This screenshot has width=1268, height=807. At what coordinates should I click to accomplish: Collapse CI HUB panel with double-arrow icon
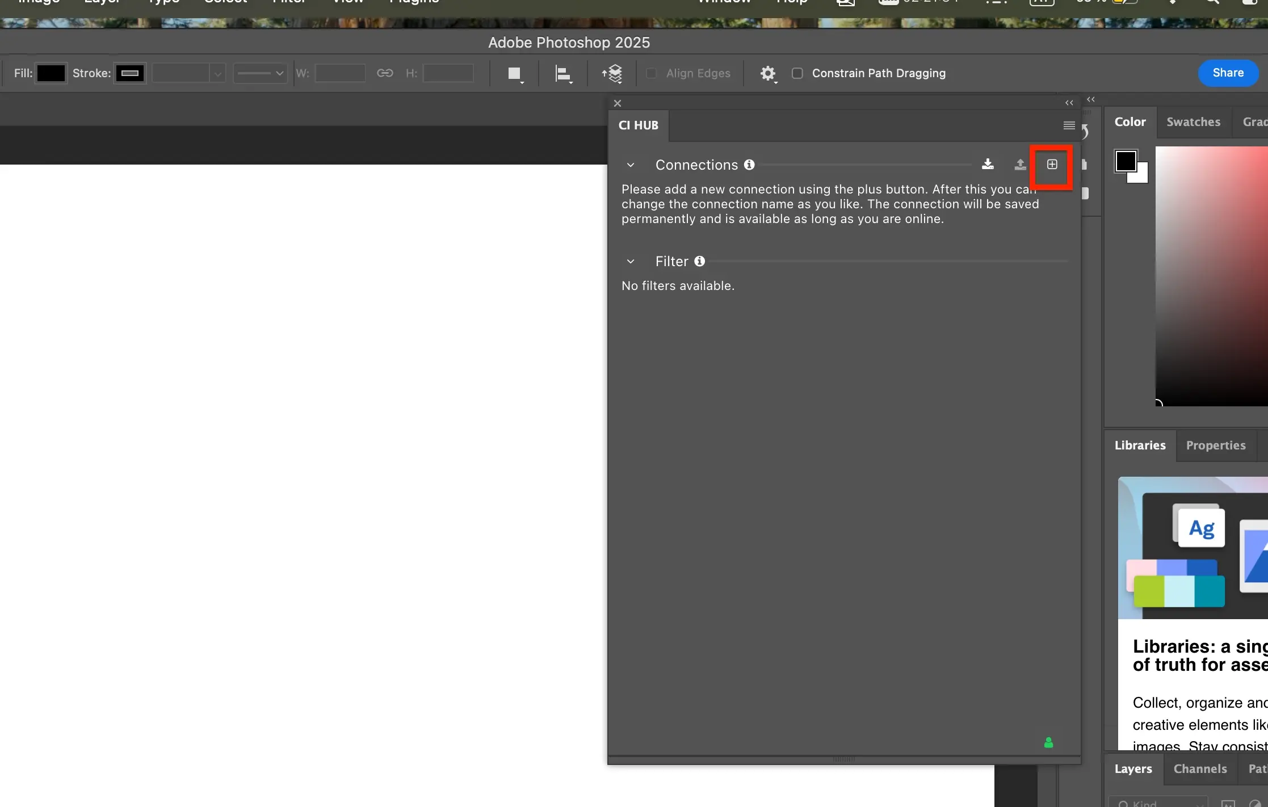(x=1069, y=103)
